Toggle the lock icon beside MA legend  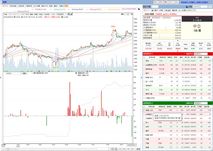tap(139, 9)
